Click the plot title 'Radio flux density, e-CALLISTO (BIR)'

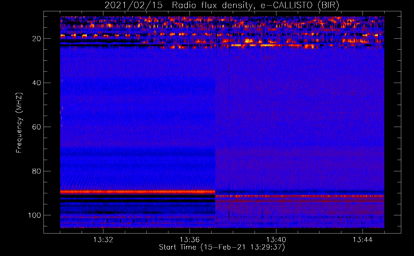tap(255, 5)
